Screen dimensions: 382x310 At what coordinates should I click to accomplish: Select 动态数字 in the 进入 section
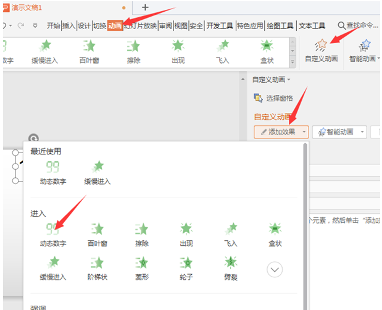pyautogui.click(x=53, y=235)
